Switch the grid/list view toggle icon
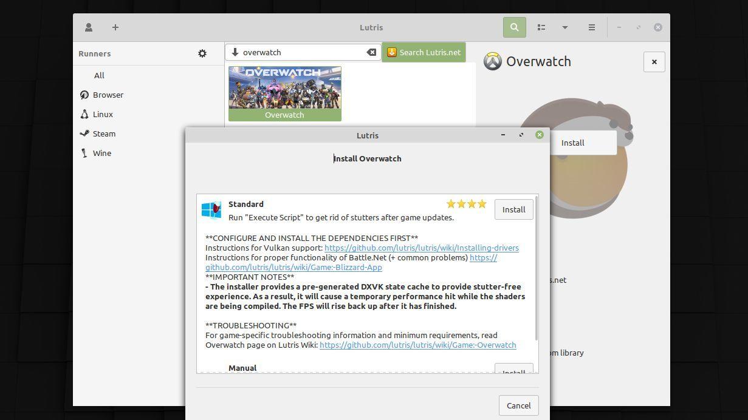The width and height of the screenshot is (748, 420). click(x=541, y=27)
